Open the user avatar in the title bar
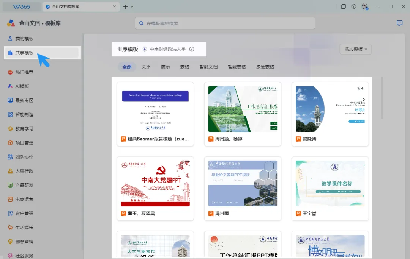Screen dimensions: 410x259 tap(365, 6)
